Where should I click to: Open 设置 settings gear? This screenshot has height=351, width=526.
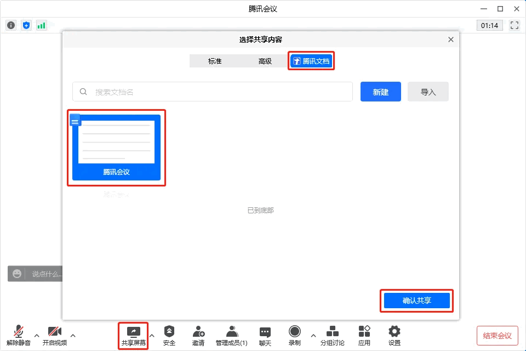[x=394, y=336]
